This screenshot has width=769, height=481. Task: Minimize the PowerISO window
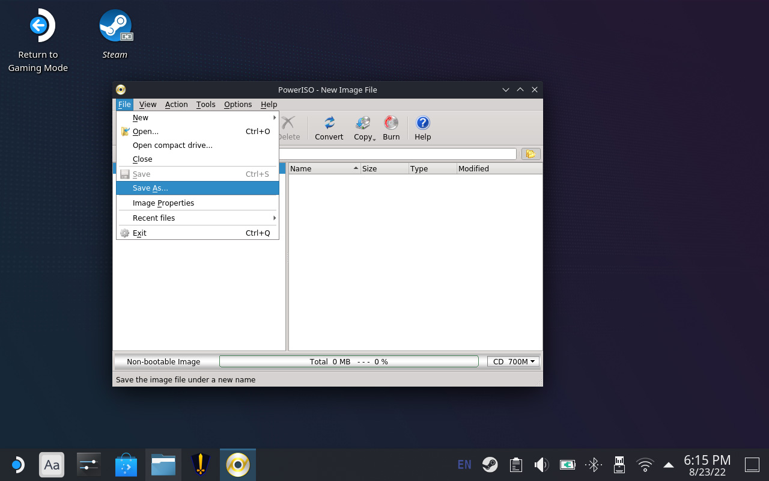pos(506,90)
